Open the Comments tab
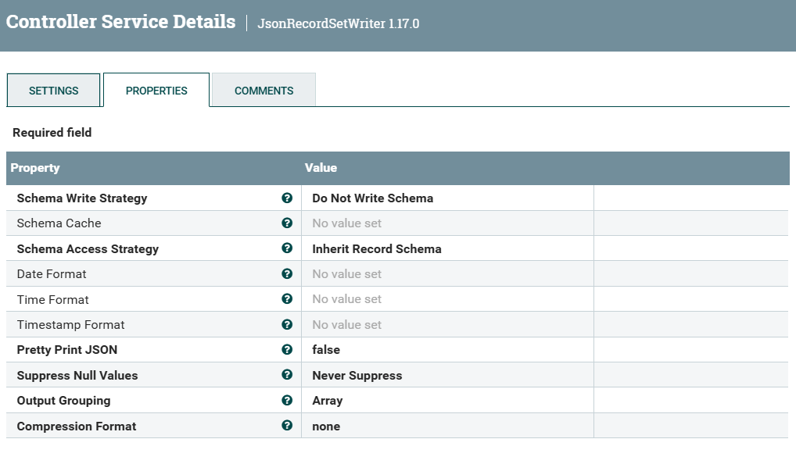The height and width of the screenshot is (464, 796). click(264, 91)
